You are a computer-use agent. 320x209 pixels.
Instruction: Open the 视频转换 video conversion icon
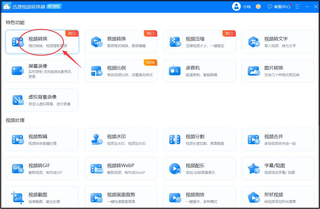pyautogui.click(x=18, y=42)
